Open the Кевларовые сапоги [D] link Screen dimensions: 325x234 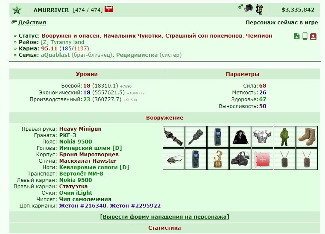[x=94, y=167]
